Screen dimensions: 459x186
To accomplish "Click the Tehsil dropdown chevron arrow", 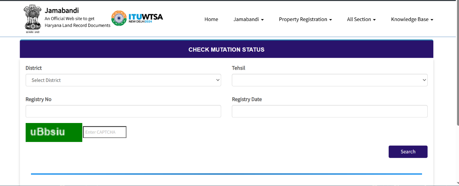I will point(424,80).
